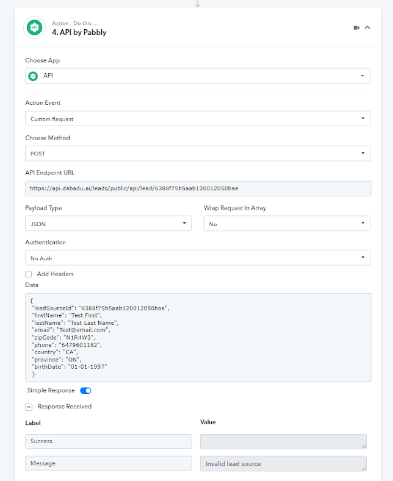Click the Simple Response label
The height and width of the screenshot is (481, 393).
click(51, 390)
